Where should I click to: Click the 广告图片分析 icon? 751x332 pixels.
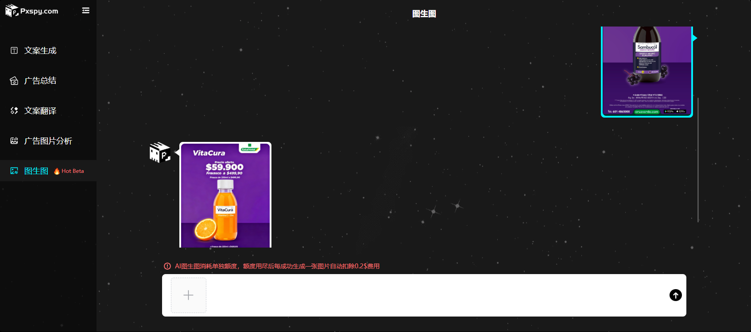tap(14, 141)
